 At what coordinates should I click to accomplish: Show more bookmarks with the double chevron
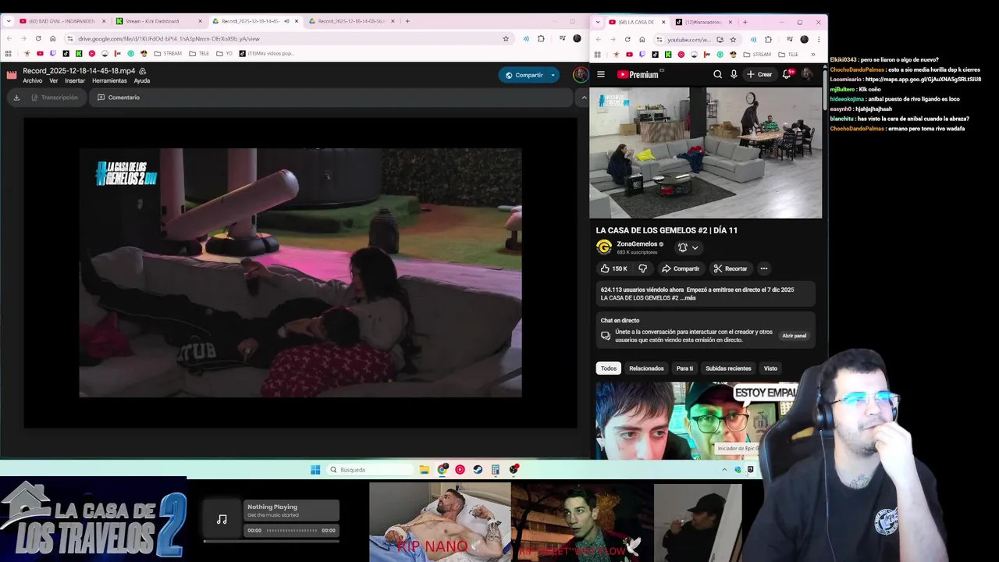tap(812, 54)
